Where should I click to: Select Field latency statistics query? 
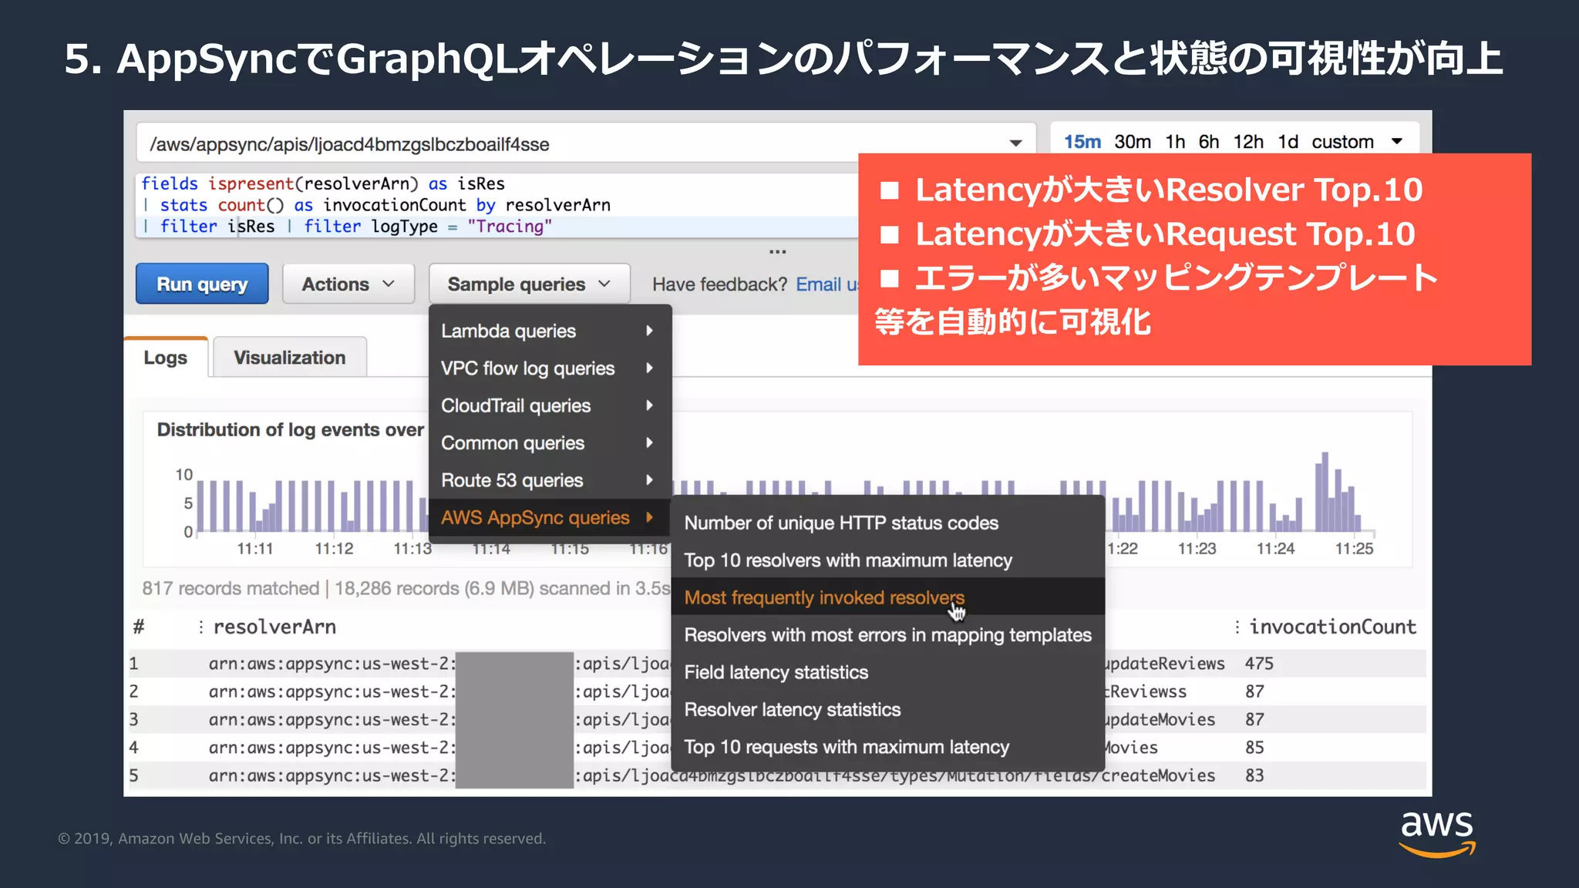click(x=887, y=672)
